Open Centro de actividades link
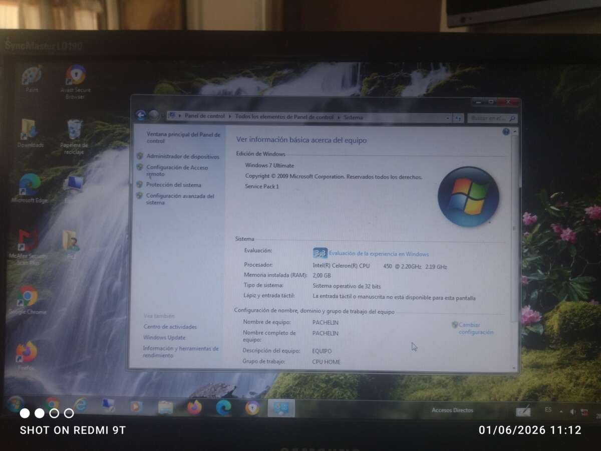The height and width of the screenshot is (451, 601). (x=170, y=327)
